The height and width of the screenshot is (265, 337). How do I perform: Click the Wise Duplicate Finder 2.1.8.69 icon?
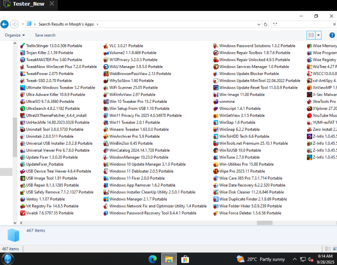(215, 199)
